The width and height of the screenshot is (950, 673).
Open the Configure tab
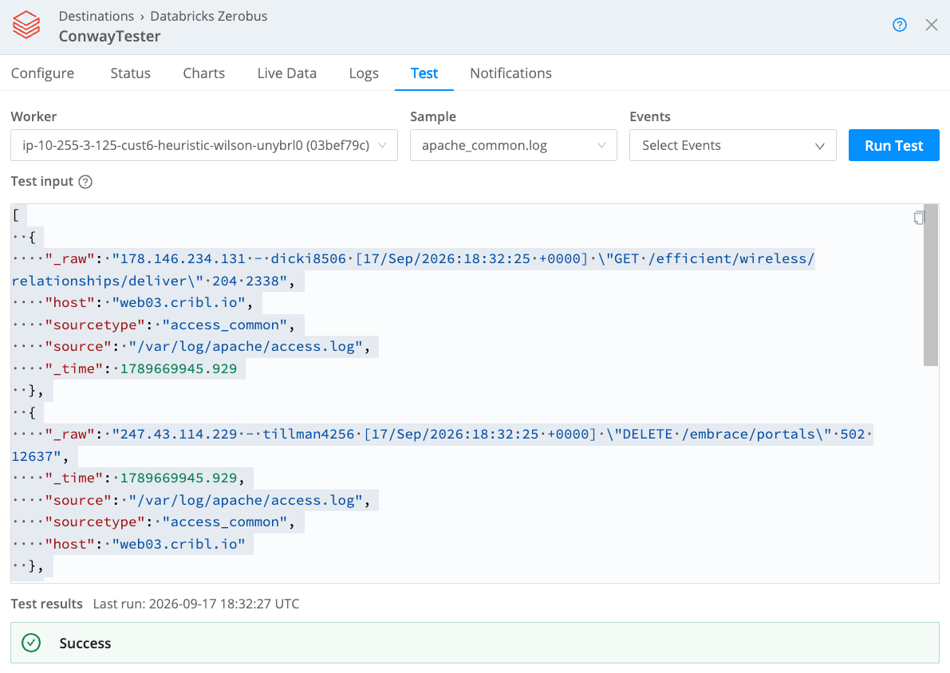[42, 73]
